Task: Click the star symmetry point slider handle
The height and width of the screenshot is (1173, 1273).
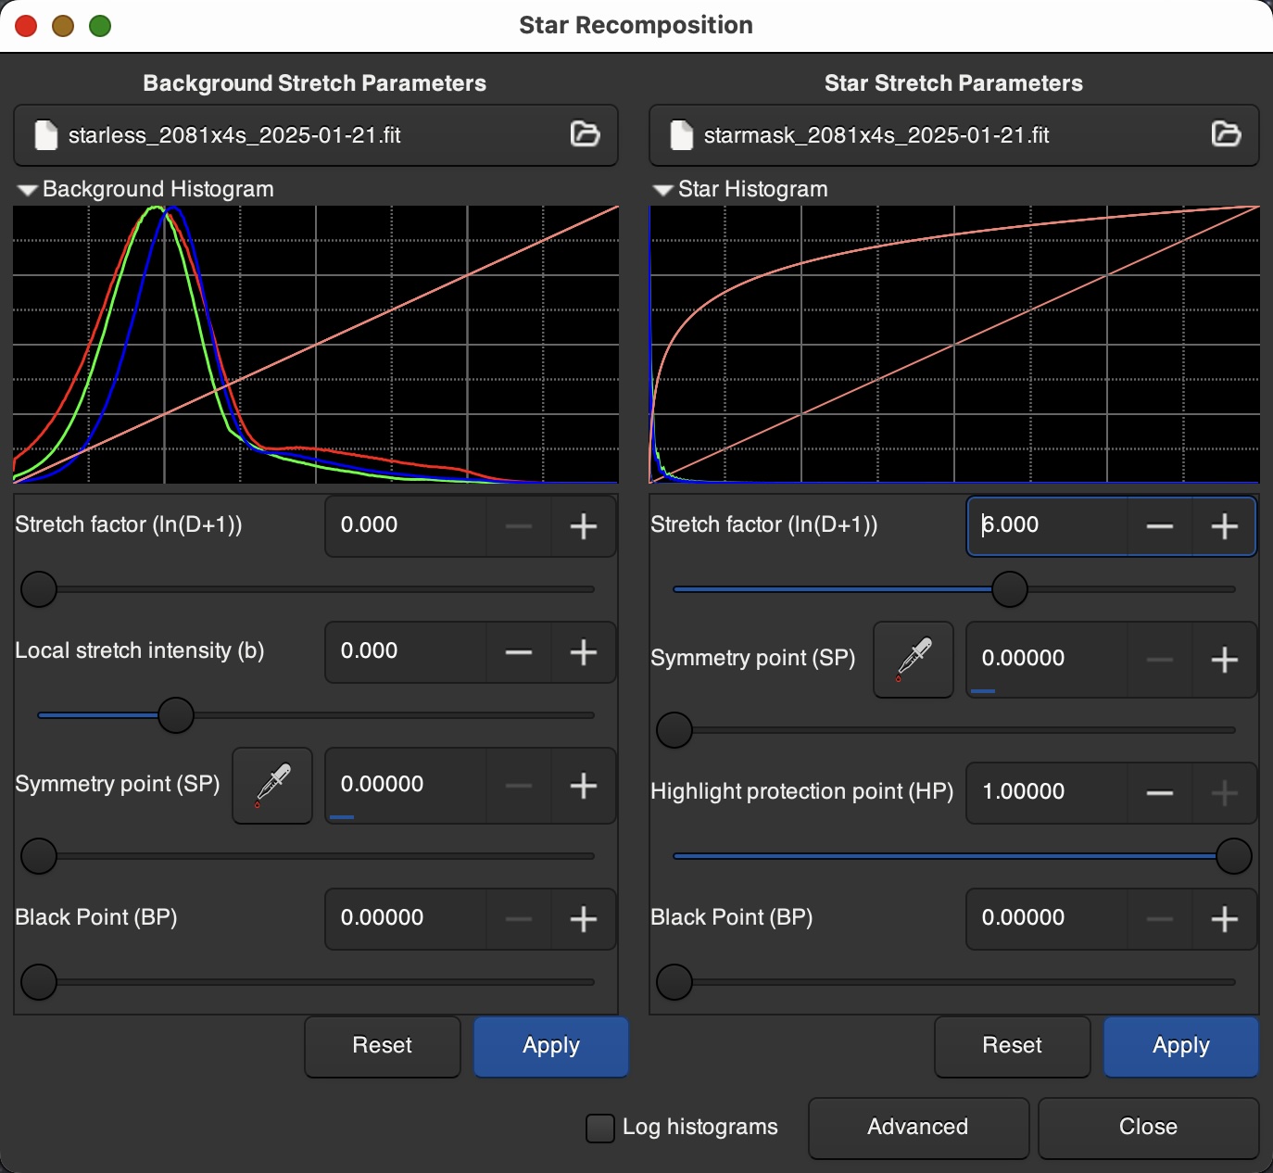Action: 674,730
